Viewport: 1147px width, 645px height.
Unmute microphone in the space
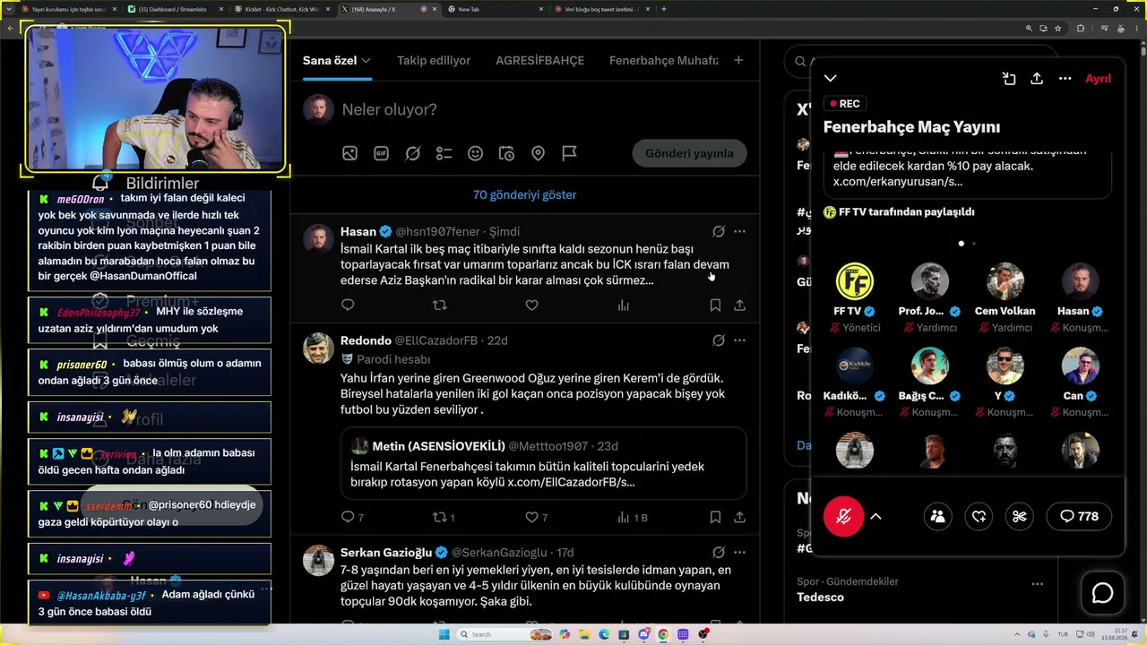pyautogui.click(x=843, y=516)
